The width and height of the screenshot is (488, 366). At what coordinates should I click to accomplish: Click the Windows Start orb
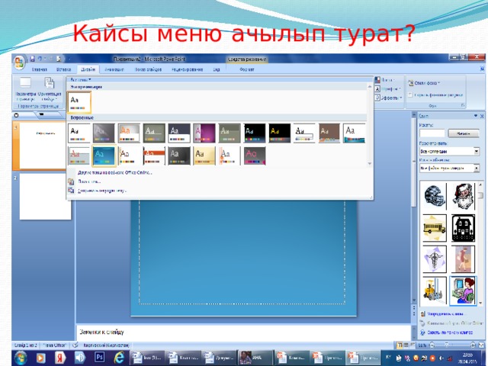coord(21,358)
